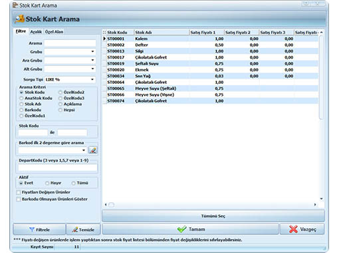The width and height of the screenshot is (339, 253).
Task: Click the Satış Fiyatı 3 column header
Action: (x=277, y=33)
